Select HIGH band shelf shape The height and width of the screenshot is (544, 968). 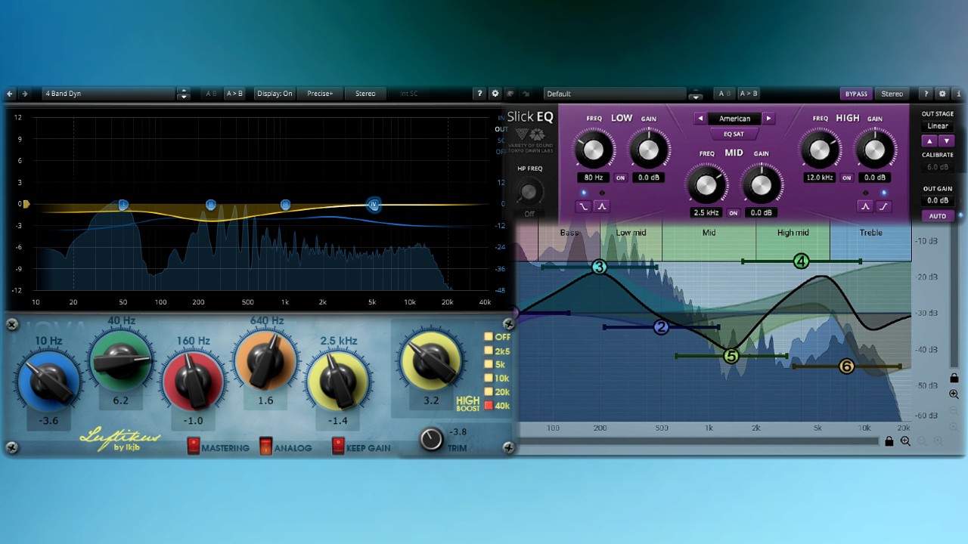(883, 206)
